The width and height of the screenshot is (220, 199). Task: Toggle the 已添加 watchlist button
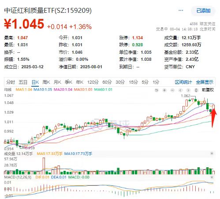(203, 11)
